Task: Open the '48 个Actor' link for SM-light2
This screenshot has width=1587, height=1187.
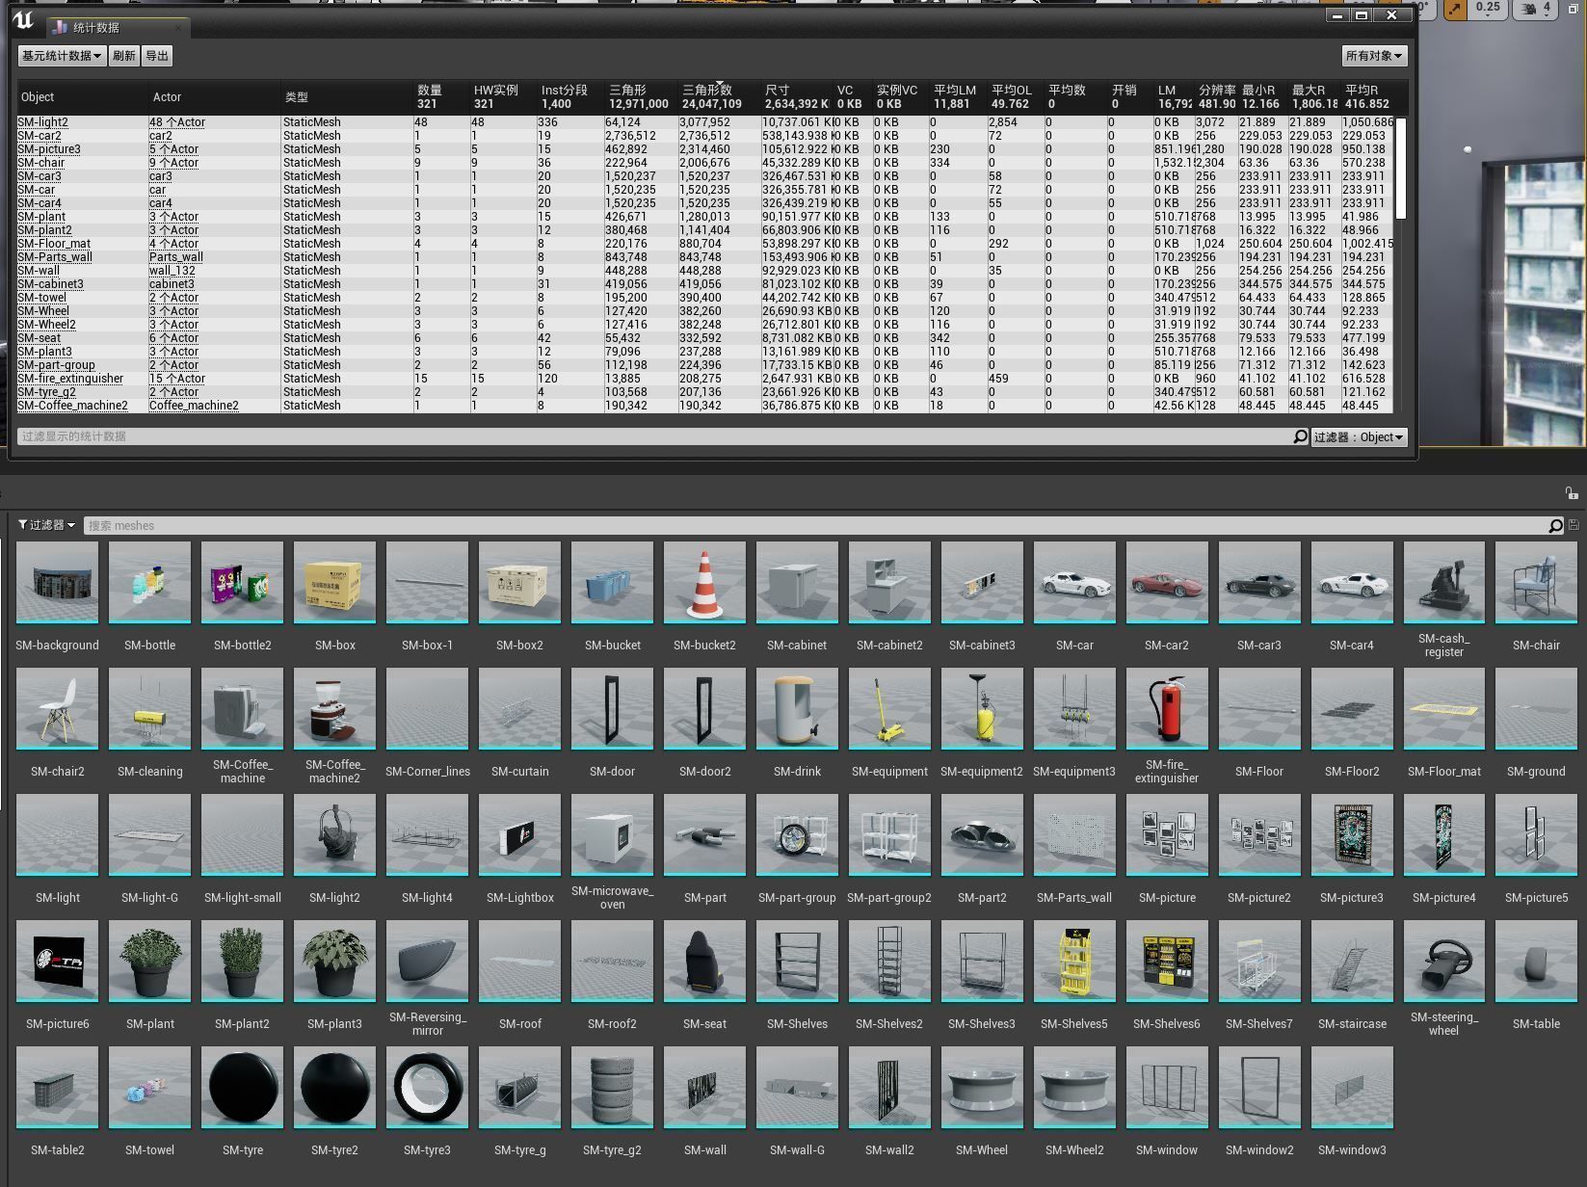Action: pos(177,122)
